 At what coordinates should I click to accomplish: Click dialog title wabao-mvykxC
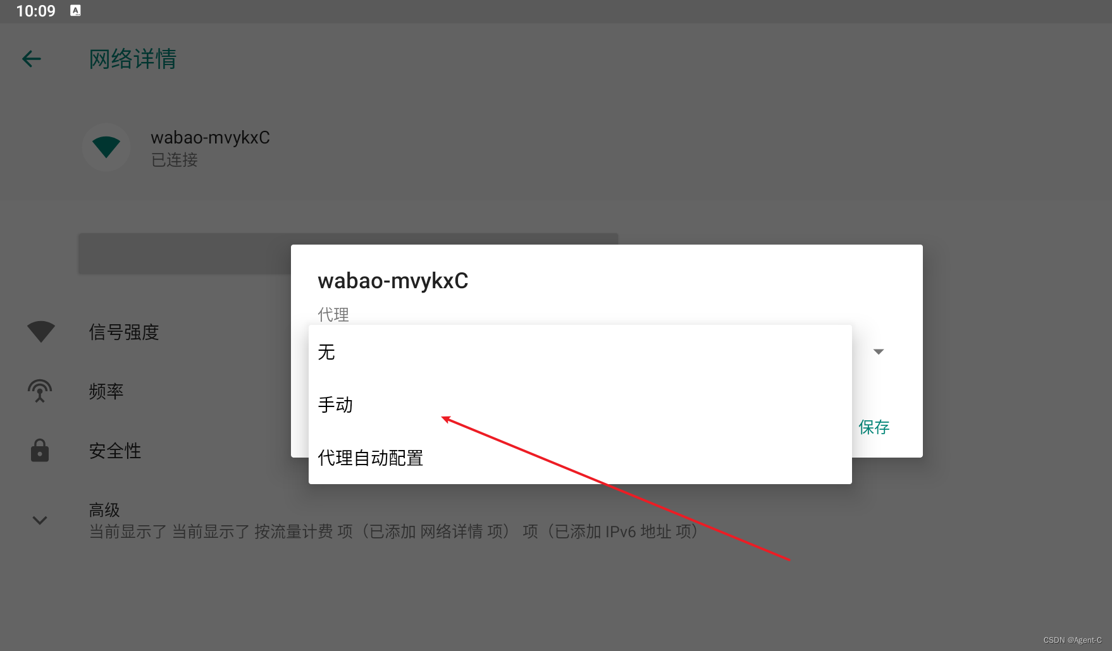[393, 281]
